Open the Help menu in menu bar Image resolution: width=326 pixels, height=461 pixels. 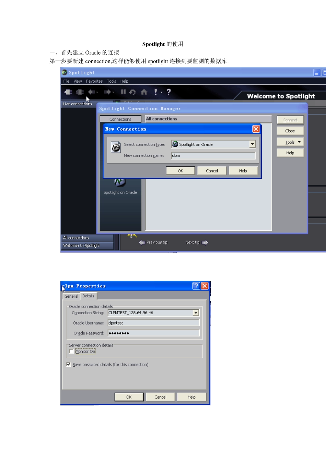coord(124,81)
